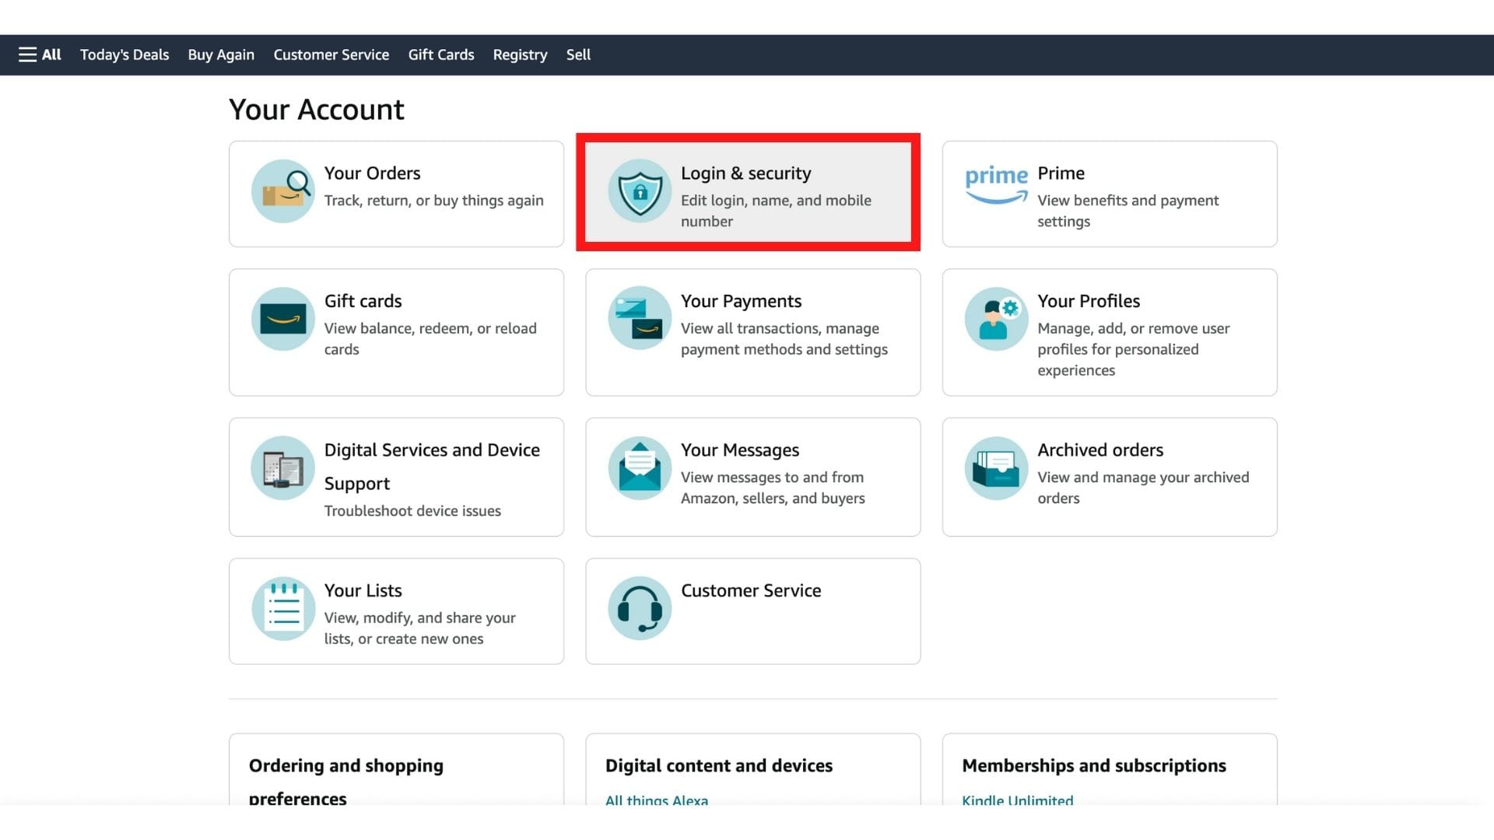The height and width of the screenshot is (840, 1494).
Task: Click 'Edit login, name, and mobile number'
Action: 776,211
